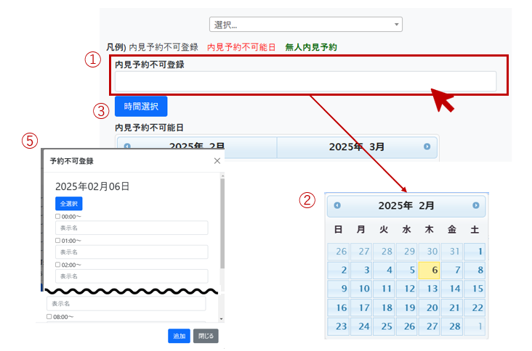Click greyed January 30 in datepicker
Viewport: 532px width, 351px height.
point(430,252)
